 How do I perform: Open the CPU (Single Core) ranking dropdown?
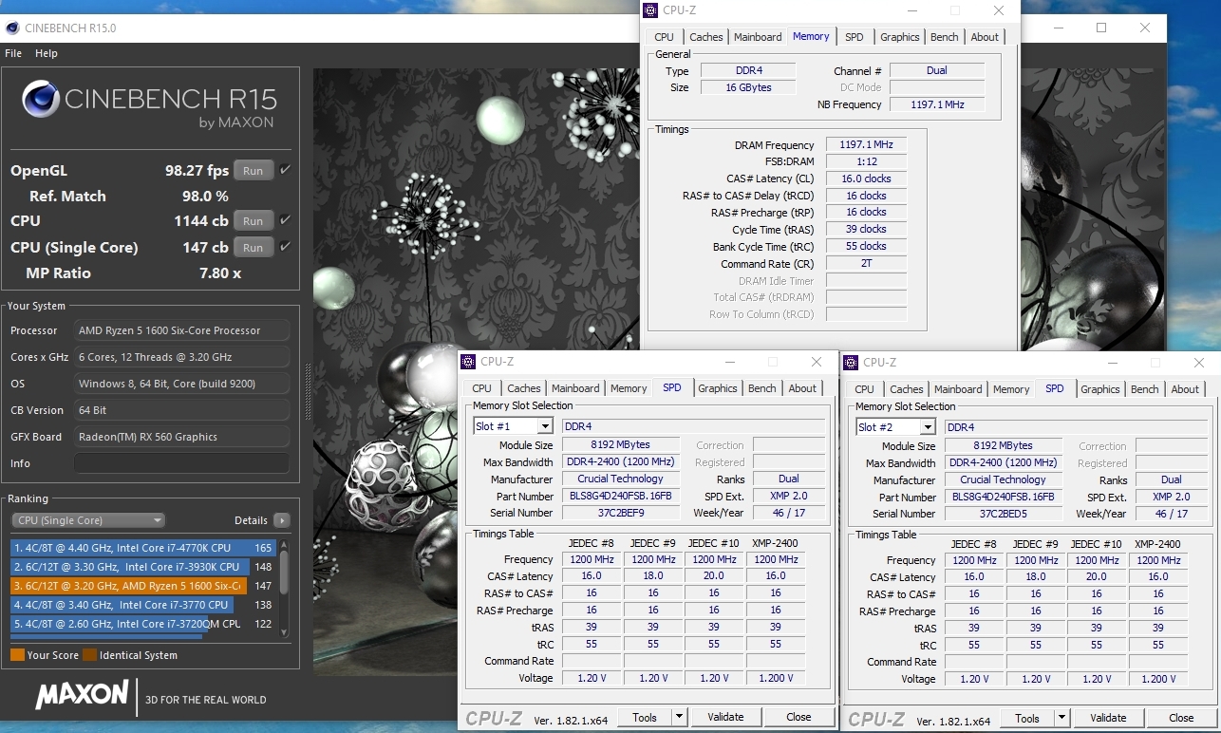(x=87, y=520)
